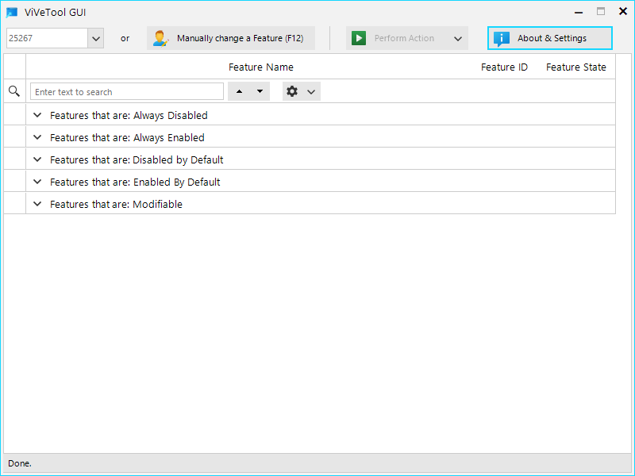The height and width of the screenshot is (476, 635).
Task: Minimize the ViVeTool GUI window
Action: [579, 13]
